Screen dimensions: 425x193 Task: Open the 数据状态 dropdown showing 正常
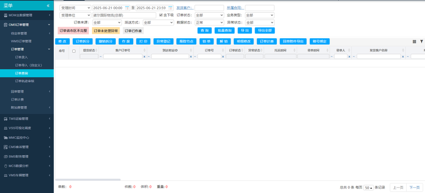tap(209, 22)
